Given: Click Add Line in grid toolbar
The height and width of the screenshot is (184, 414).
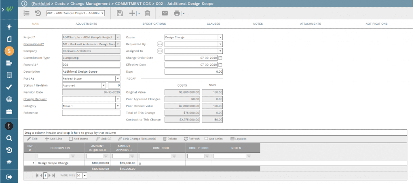Looking at the screenshot, I should (x=54, y=139).
